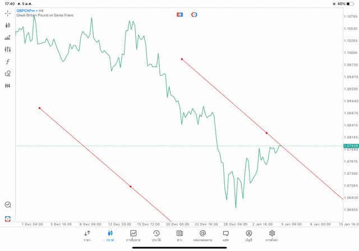The height and width of the screenshot is (251, 359).
Task: Tap the current price label 1.07959
Action: click(351, 146)
